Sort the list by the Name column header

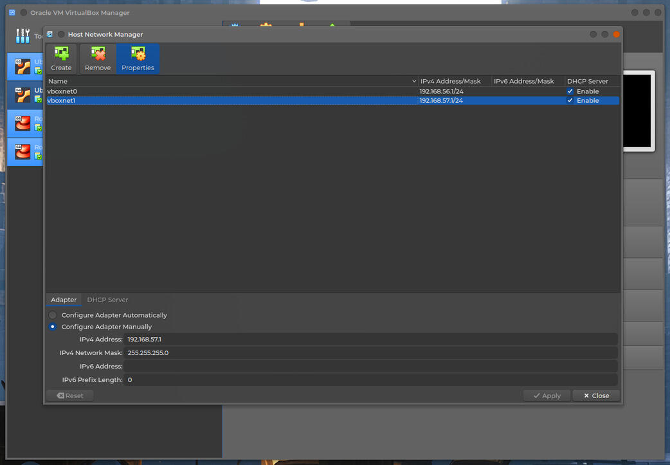tap(231, 81)
